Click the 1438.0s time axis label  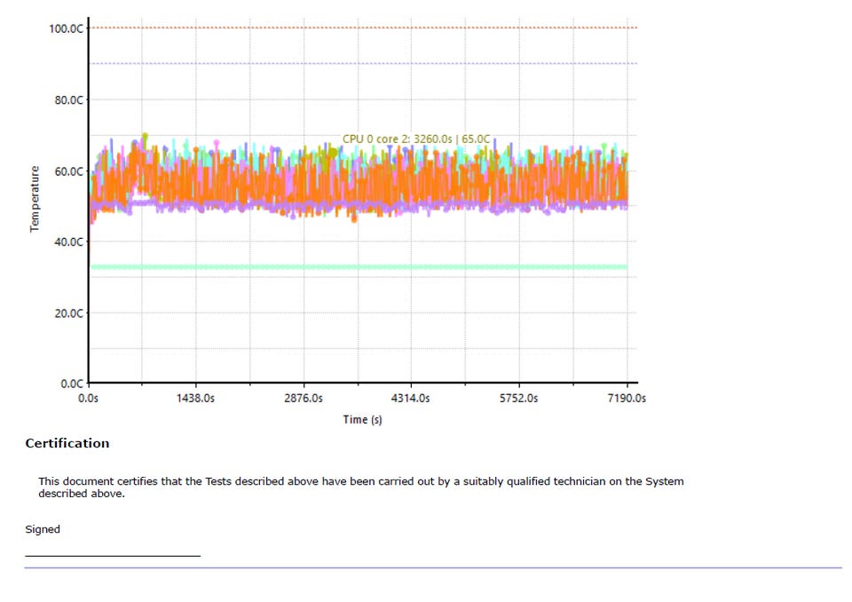click(195, 398)
